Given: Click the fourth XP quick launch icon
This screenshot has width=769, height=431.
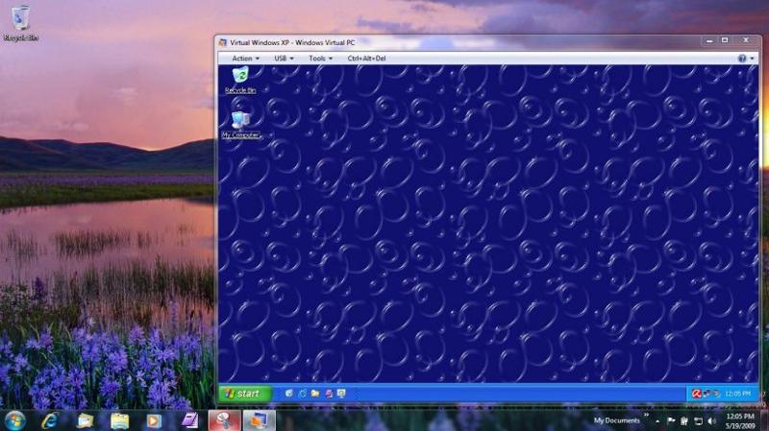Looking at the screenshot, I should pyautogui.click(x=329, y=394).
